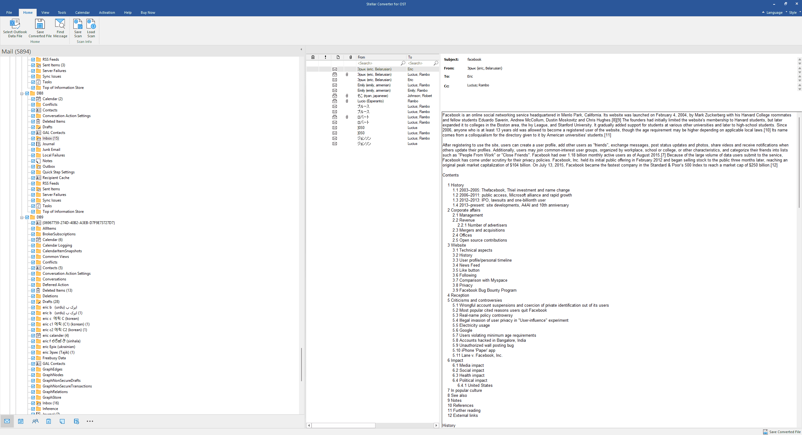Click Load Scan icon

91,24
